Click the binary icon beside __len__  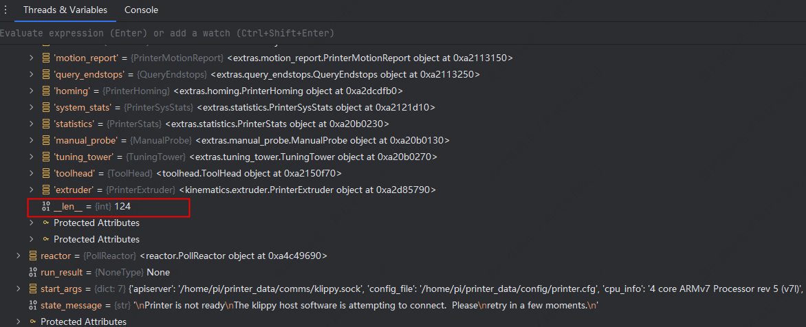[46, 206]
